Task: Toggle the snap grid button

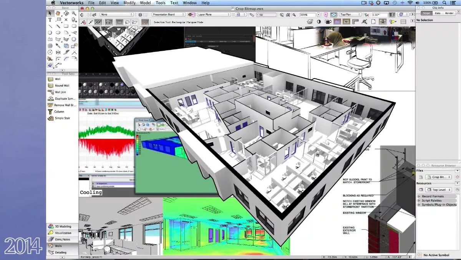Action: 403,22
